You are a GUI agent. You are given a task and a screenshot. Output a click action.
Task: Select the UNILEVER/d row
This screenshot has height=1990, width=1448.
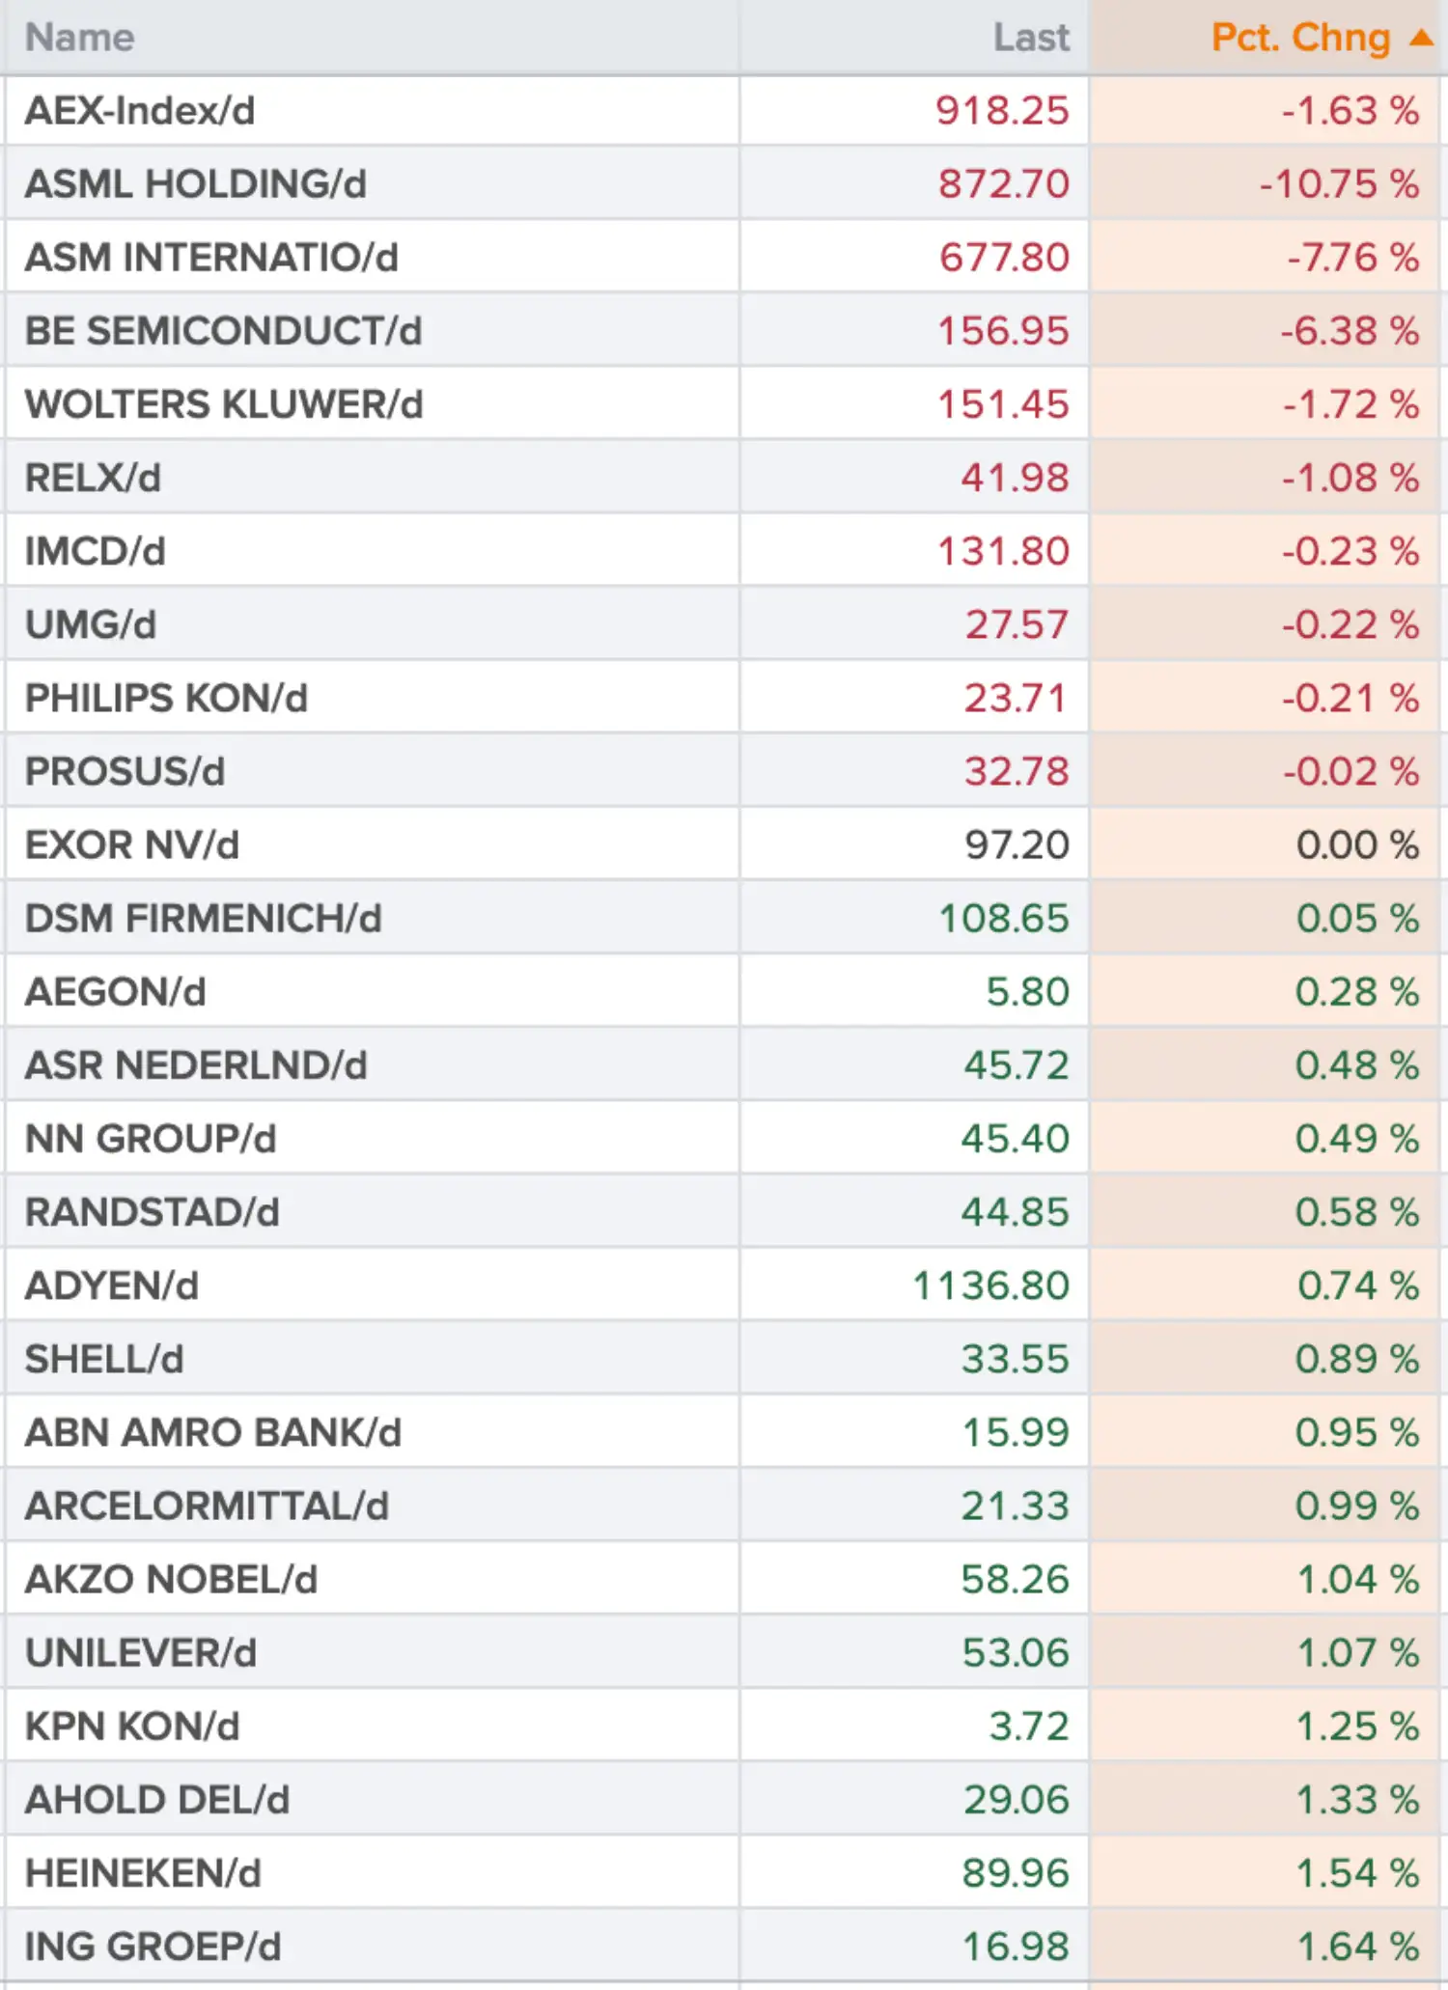[724, 1652]
